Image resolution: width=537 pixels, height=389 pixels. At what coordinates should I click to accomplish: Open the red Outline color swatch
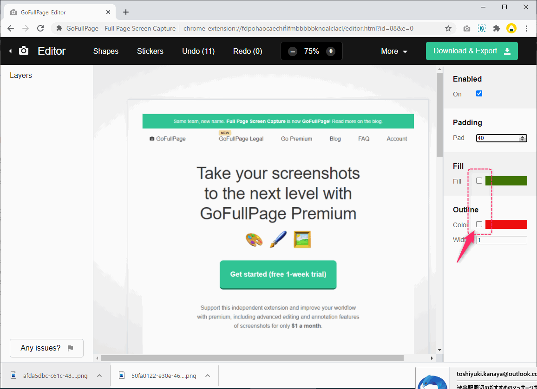click(x=506, y=224)
